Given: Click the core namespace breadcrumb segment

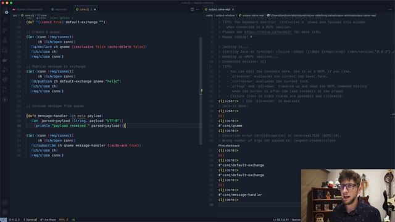Looking at the screenshot, I should coord(42,15).
